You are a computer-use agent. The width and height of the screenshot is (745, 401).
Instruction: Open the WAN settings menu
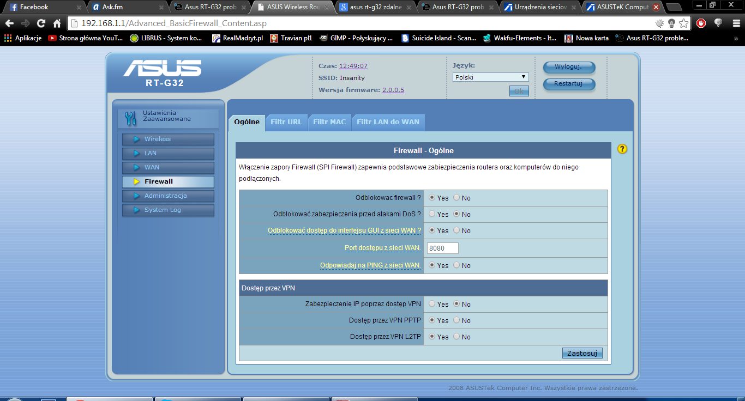(x=168, y=168)
